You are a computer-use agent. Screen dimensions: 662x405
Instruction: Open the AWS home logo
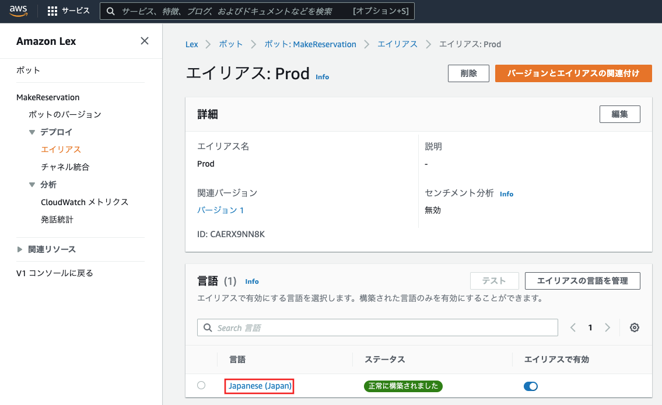[x=19, y=11]
